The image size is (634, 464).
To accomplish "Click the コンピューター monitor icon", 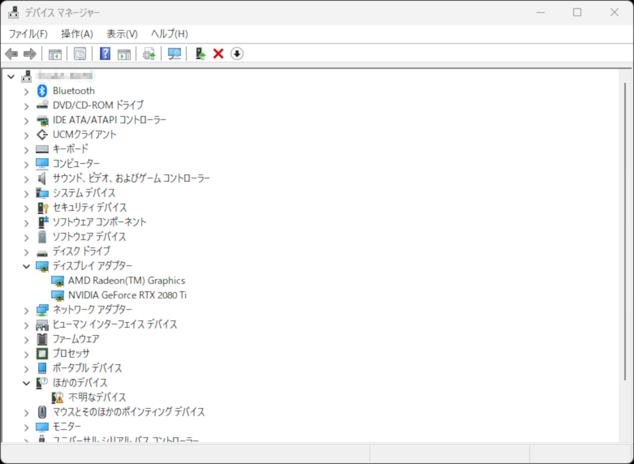I will click(x=42, y=164).
